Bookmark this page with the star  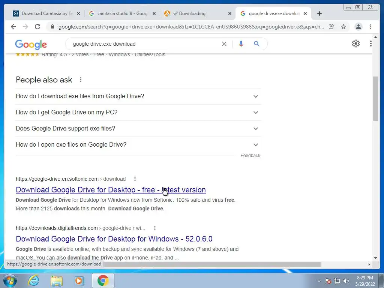(x=343, y=27)
